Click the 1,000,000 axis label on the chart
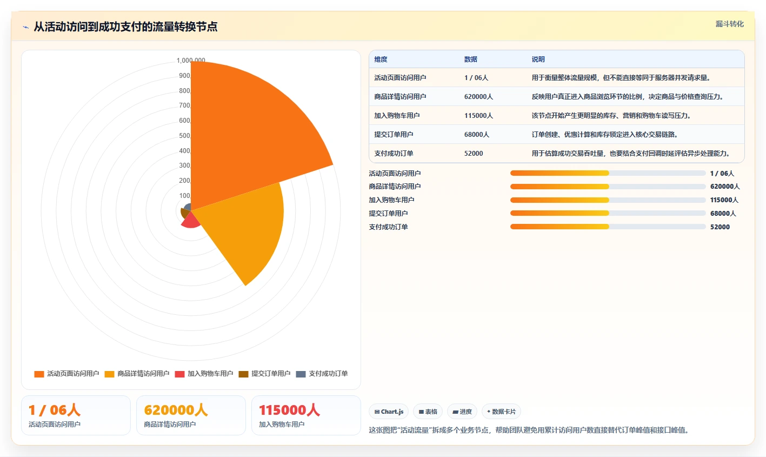Image resolution: width=766 pixels, height=457 pixels. pyautogui.click(x=191, y=61)
